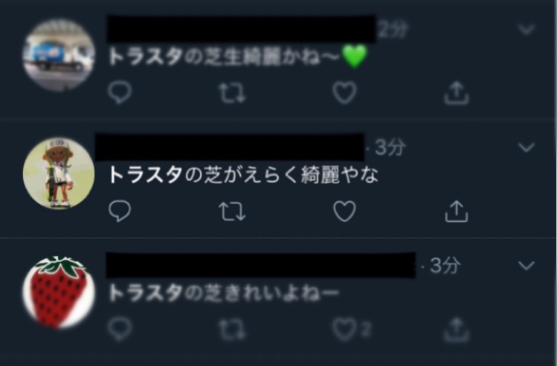
Task: Open the chevron menu on the 2分 tweet
Action: click(x=527, y=30)
